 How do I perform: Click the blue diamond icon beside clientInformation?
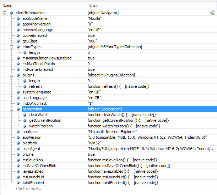point(11,13)
